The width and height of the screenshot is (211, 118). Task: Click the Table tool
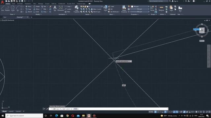[x=67, y=12]
